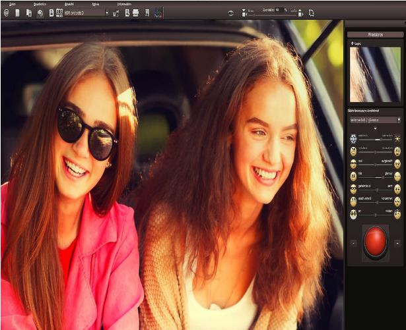
Task: Click the left emoticon of the glamour slider
Action: 353,177
